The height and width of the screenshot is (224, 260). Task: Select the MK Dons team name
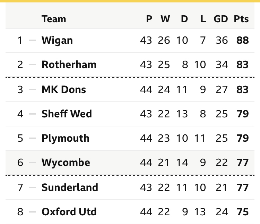(63, 90)
